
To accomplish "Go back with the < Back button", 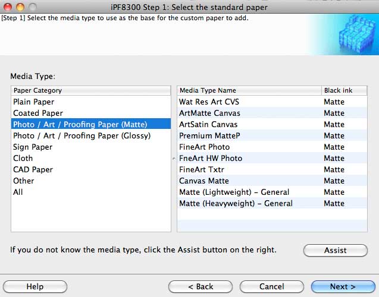I will 201,287.
